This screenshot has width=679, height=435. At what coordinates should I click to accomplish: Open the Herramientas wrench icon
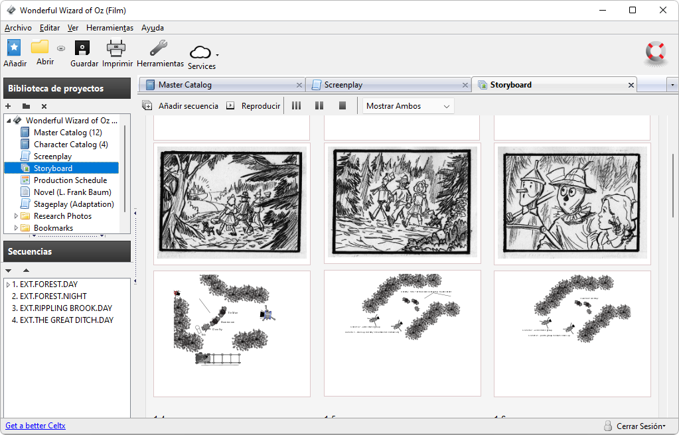click(x=159, y=48)
